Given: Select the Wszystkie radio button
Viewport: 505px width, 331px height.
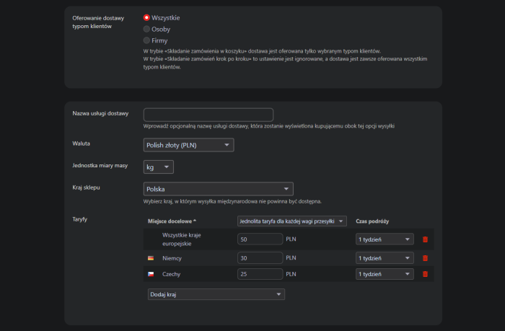Looking at the screenshot, I should click(x=147, y=17).
